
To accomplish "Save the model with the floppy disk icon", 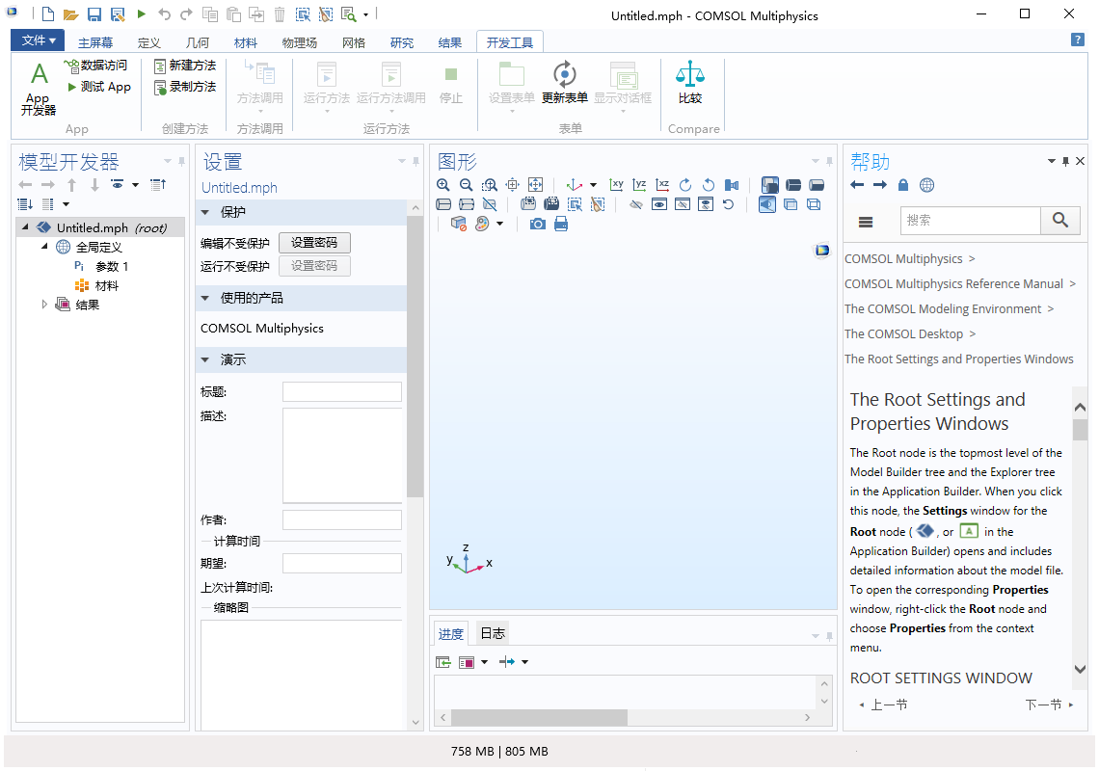I will click(x=94, y=14).
